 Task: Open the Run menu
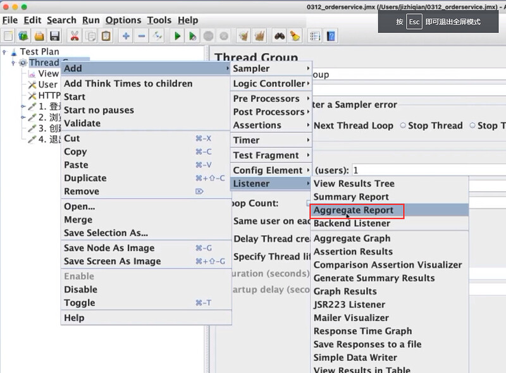tap(91, 20)
